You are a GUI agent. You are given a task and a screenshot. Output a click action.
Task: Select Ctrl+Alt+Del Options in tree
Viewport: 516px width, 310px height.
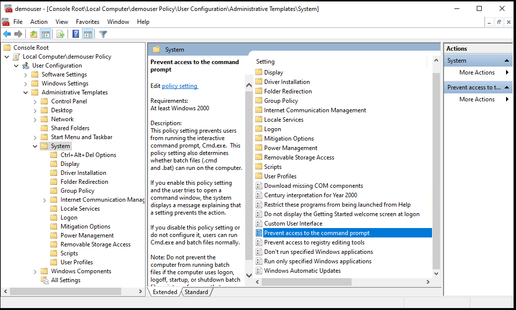click(88, 155)
